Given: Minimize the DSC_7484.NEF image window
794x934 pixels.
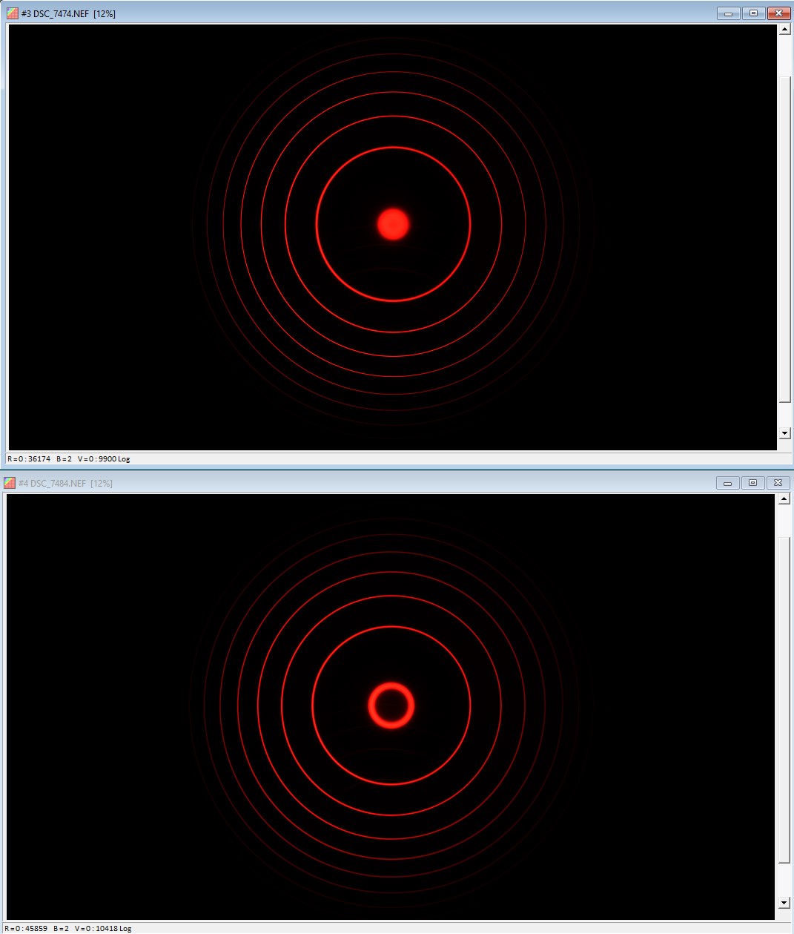Looking at the screenshot, I should coord(727,483).
